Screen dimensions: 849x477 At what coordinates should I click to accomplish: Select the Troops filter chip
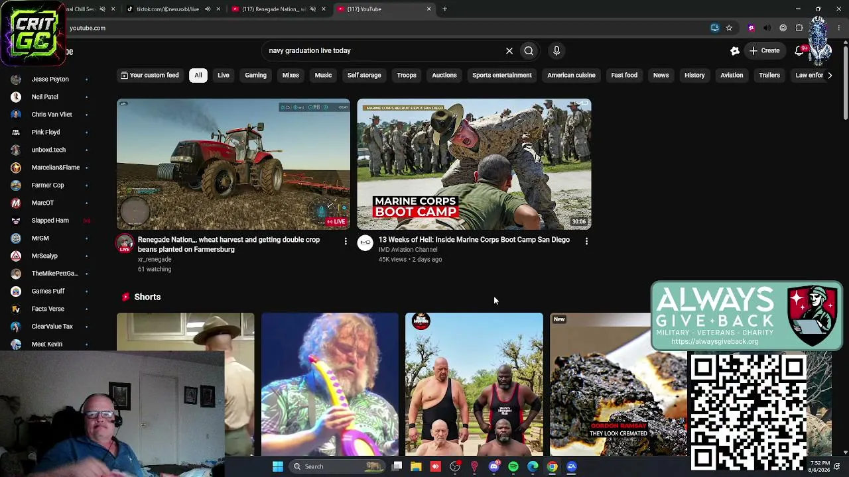(x=407, y=76)
